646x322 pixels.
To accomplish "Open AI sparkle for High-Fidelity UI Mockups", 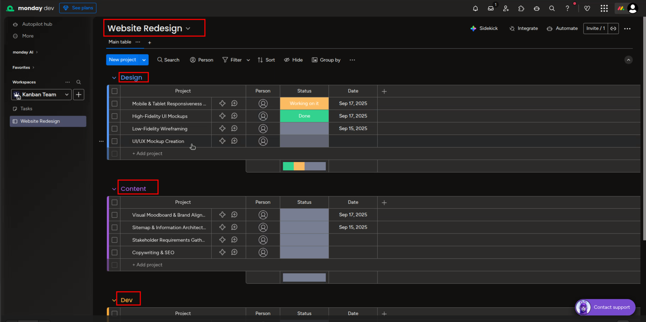I will pyautogui.click(x=222, y=116).
